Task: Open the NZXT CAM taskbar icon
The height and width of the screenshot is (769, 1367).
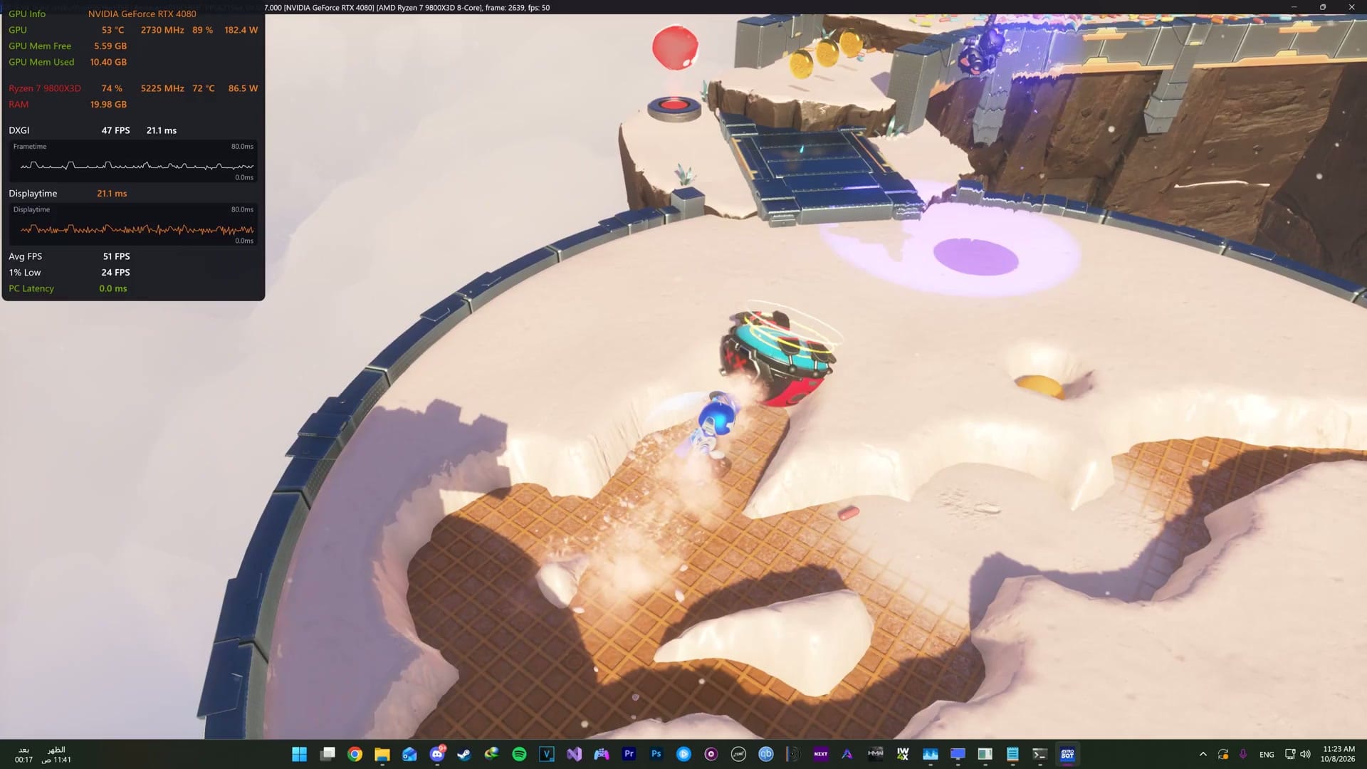Action: click(821, 754)
